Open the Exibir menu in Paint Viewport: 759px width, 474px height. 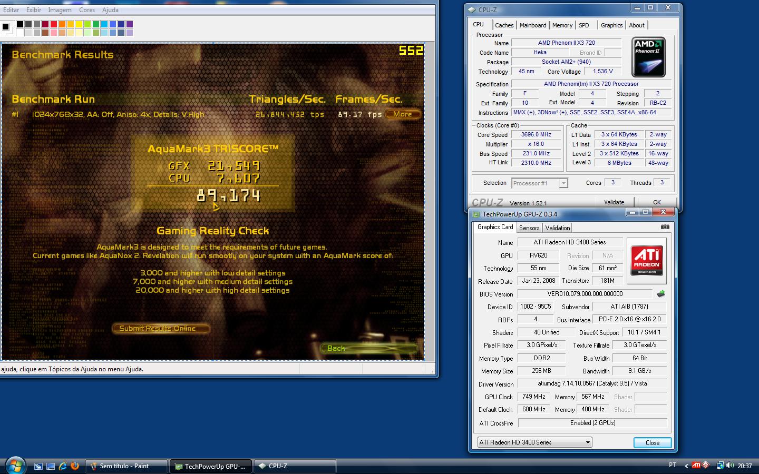point(34,10)
